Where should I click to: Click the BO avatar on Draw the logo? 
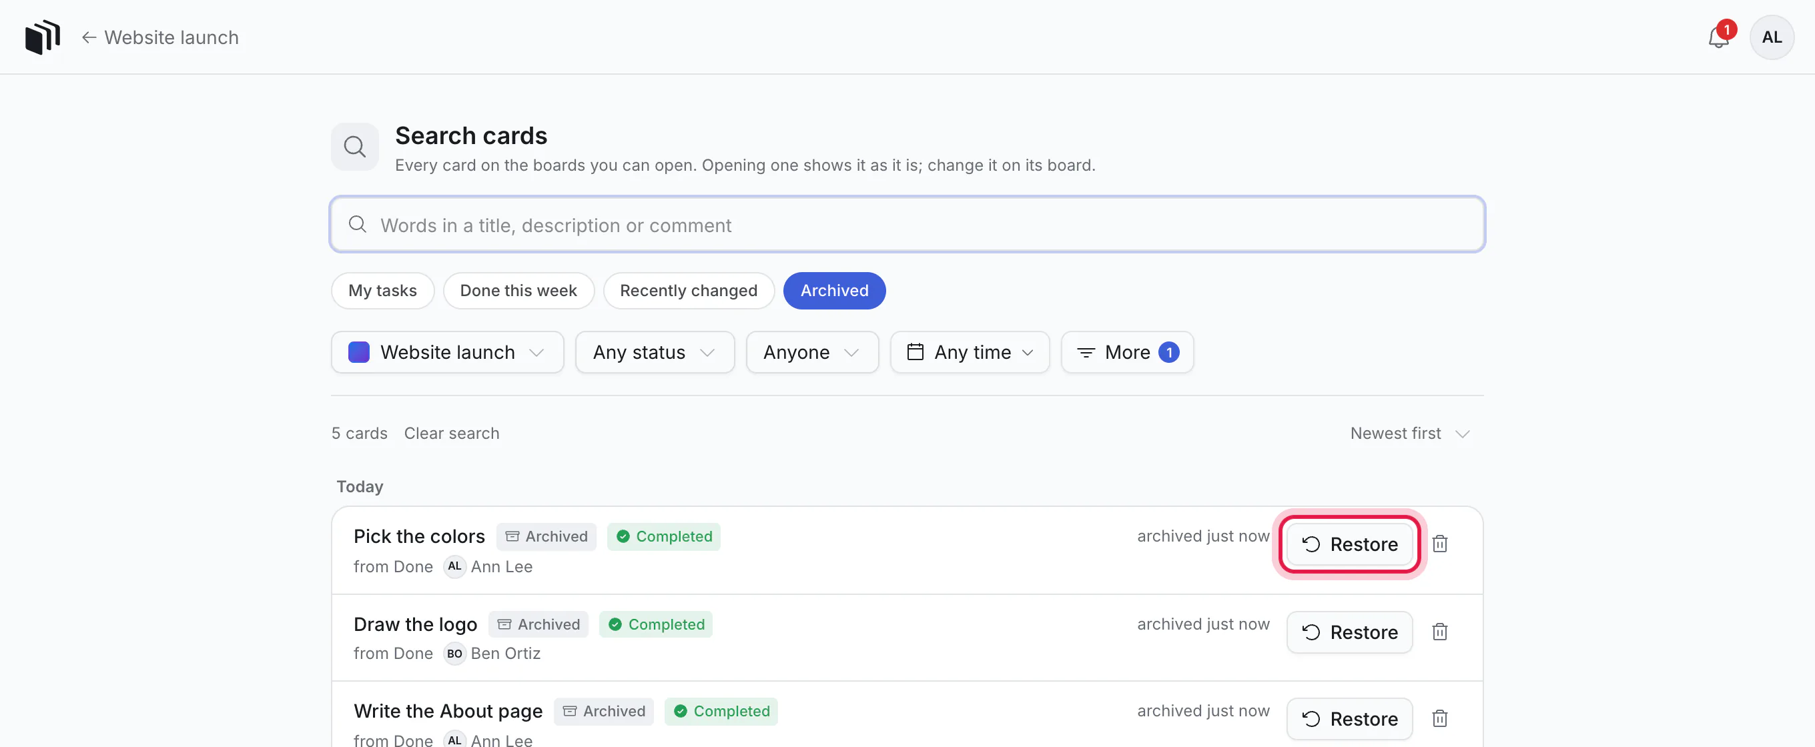[x=454, y=654]
